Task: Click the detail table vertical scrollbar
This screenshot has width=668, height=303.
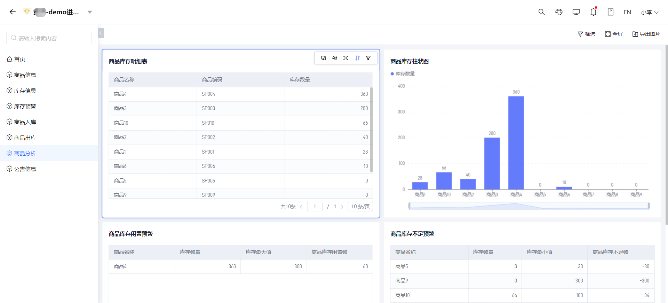Action: tap(371, 130)
